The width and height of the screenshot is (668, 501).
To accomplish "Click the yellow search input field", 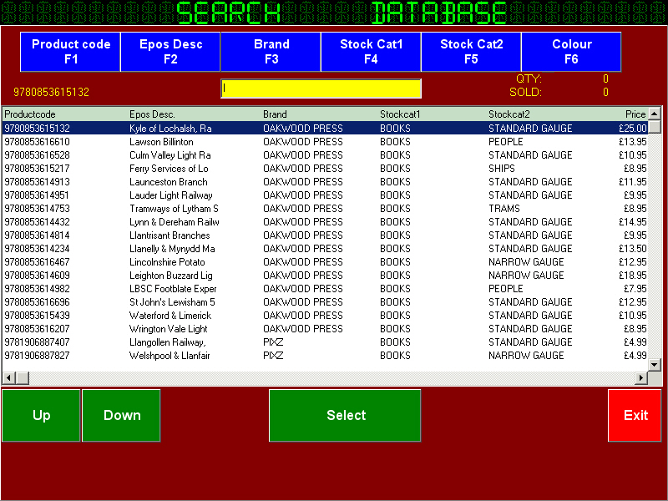I will point(321,89).
